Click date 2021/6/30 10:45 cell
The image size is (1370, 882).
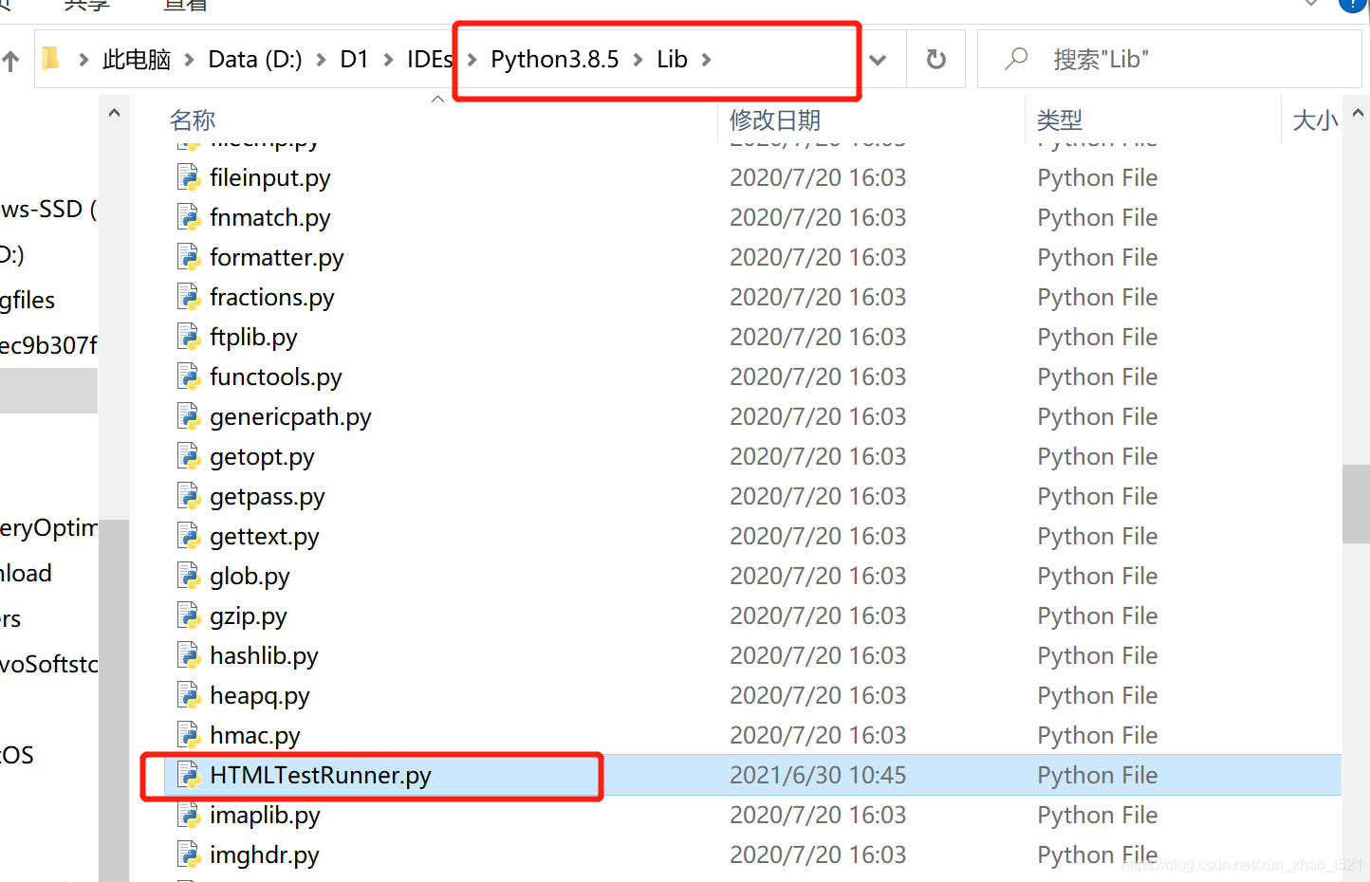(818, 775)
